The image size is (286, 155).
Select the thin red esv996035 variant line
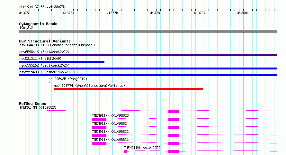[x=163, y=82]
